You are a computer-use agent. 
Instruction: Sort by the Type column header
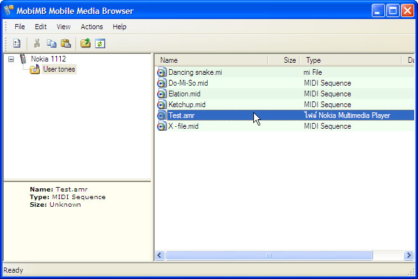coord(351,60)
